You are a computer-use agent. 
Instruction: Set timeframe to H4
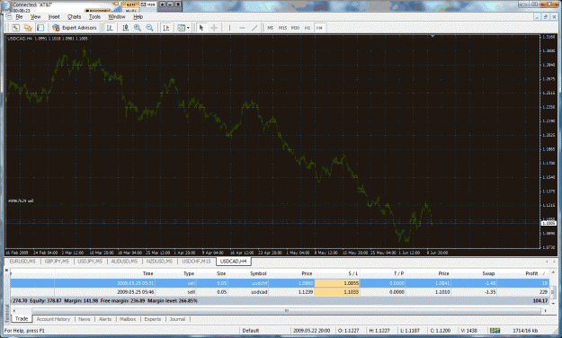coord(319,28)
